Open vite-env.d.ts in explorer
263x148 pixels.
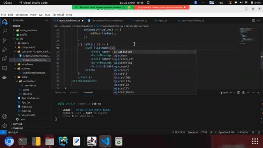click(x=28, y=115)
